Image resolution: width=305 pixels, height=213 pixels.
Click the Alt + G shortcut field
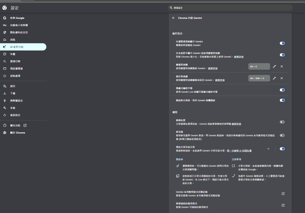tap(259, 66)
